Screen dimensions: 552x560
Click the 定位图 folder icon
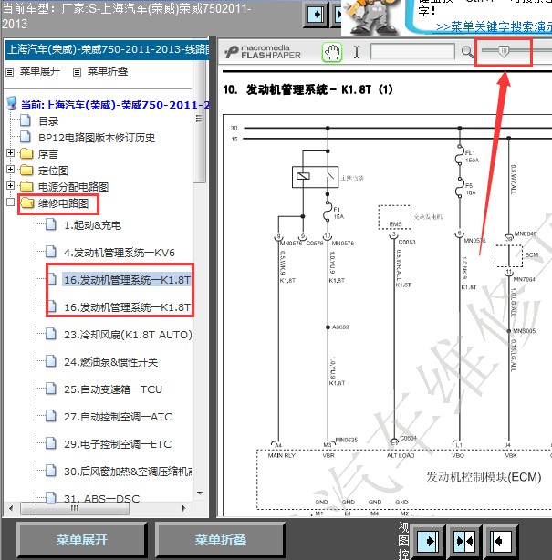click(26, 170)
